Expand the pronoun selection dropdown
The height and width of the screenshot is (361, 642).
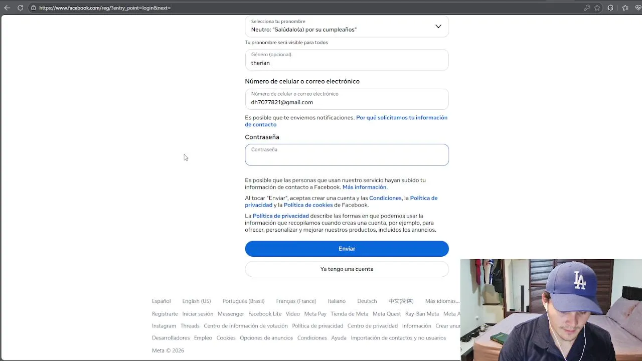point(347,26)
